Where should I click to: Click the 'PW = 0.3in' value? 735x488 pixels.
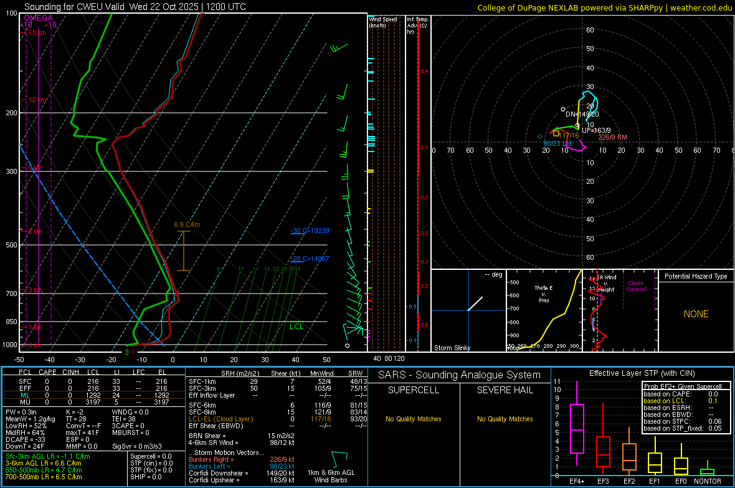[21, 412]
